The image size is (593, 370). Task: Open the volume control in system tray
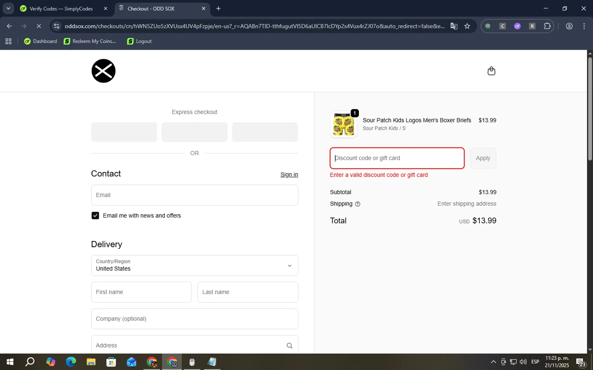tap(523, 362)
